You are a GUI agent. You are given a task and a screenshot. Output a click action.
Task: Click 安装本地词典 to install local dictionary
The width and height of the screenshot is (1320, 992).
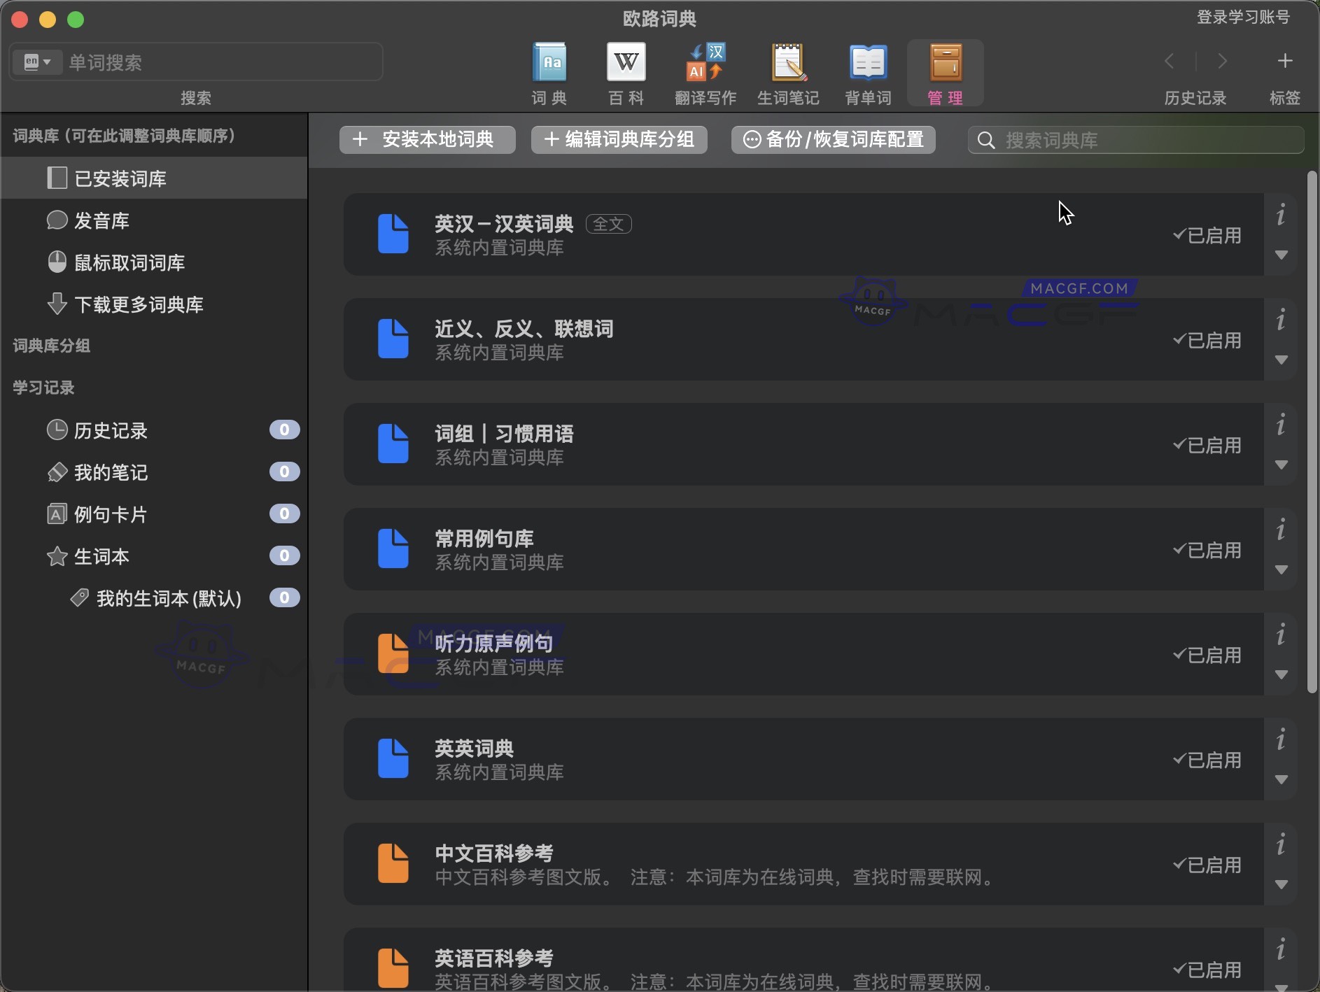click(x=427, y=139)
